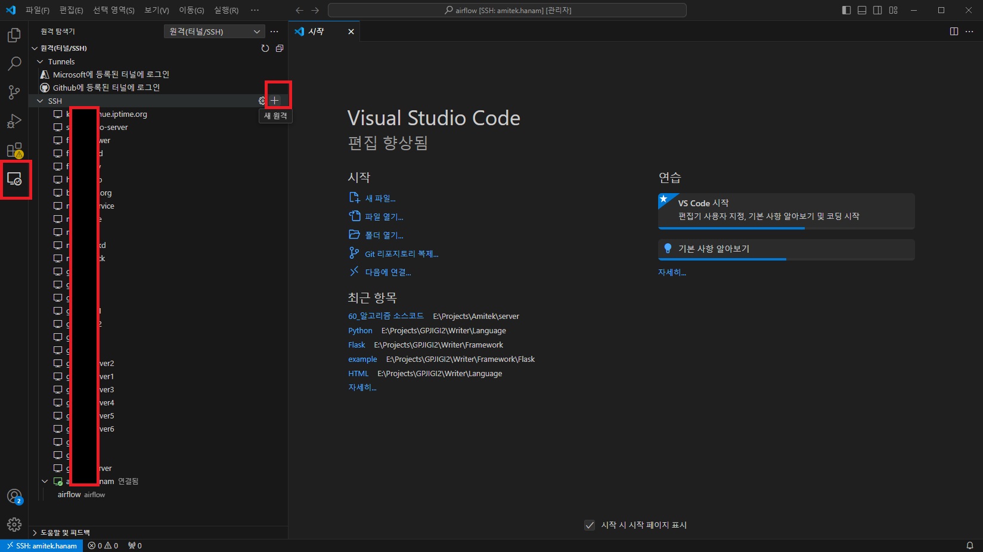Click Git 리포지토리 복제... link
The width and height of the screenshot is (983, 552).
click(x=401, y=254)
